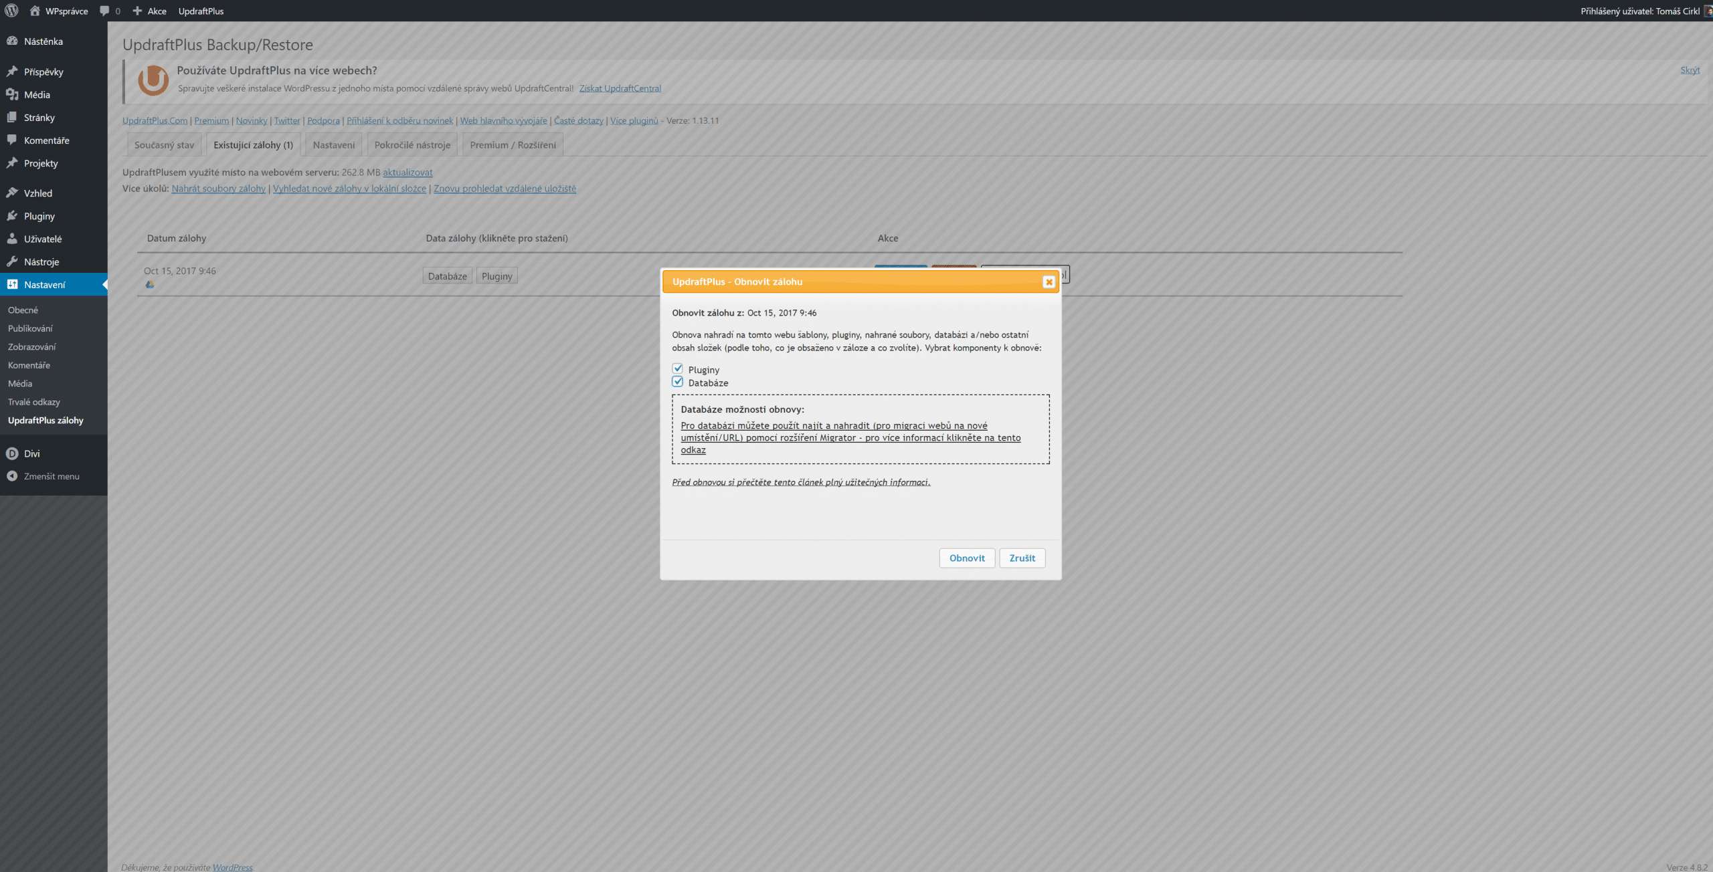Viewport: 1713px width, 872px height.
Task: Open Web hlavního vývojáře link
Action: (x=503, y=120)
